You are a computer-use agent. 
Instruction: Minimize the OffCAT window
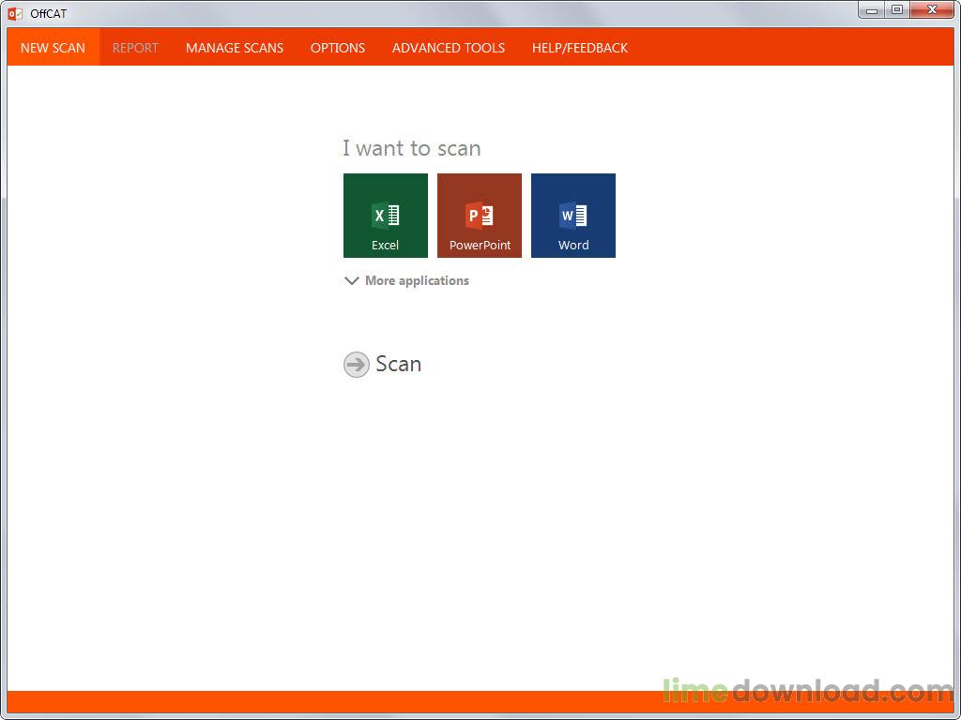click(x=872, y=10)
